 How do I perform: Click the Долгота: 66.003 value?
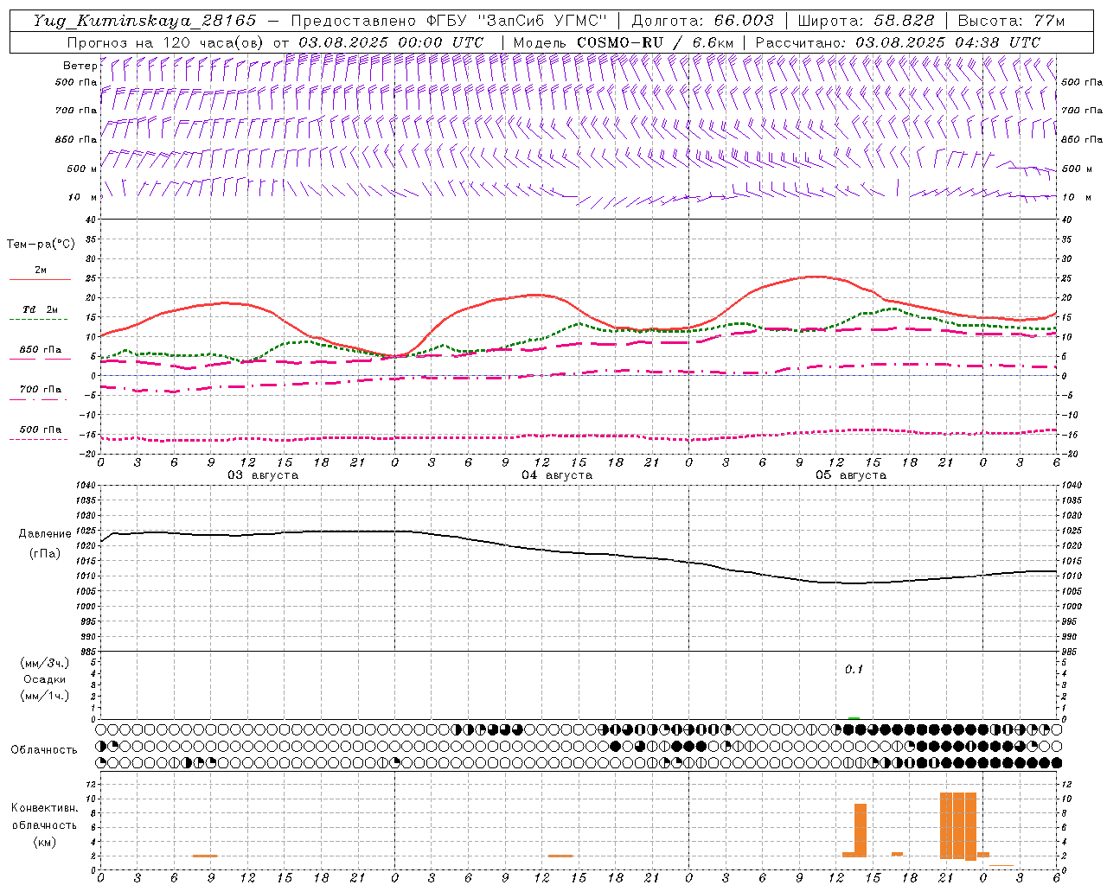(x=702, y=21)
